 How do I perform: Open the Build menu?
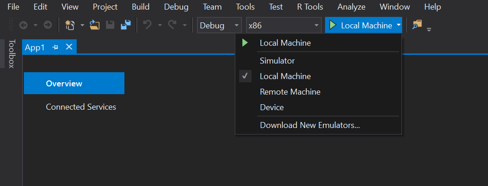(x=140, y=7)
